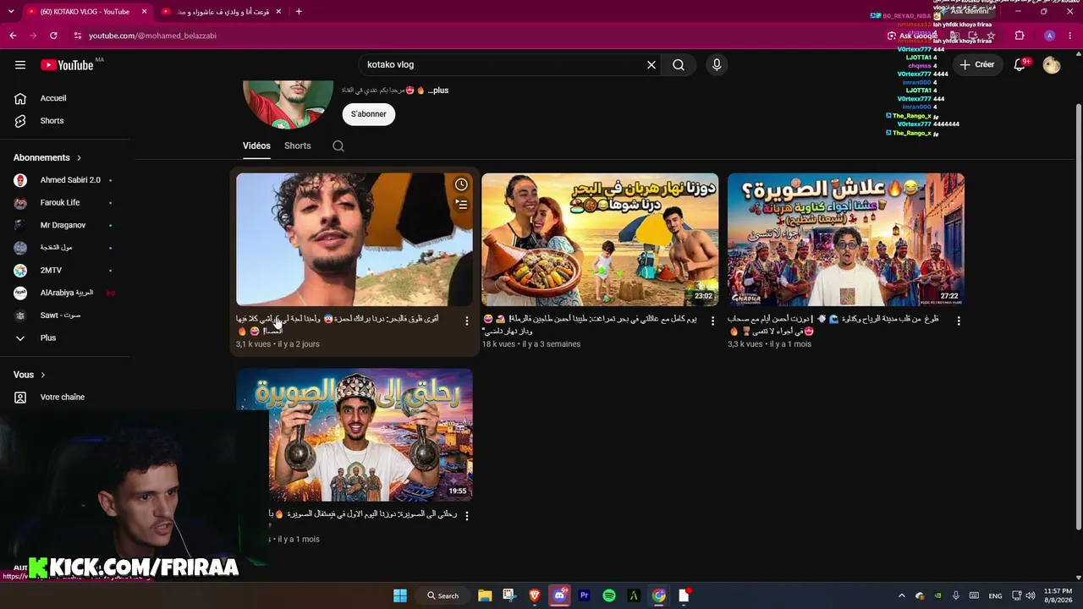Switch input language via ENG indicator
This screenshot has height=609, width=1083.
tap(995, 595)
